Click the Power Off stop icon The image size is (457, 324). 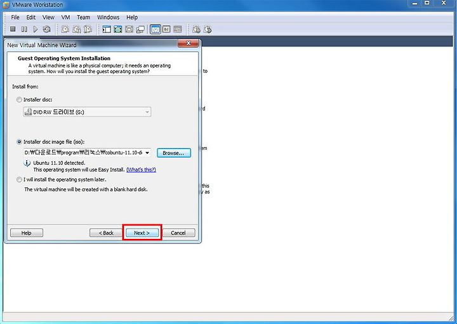click(x=13, y=29)
